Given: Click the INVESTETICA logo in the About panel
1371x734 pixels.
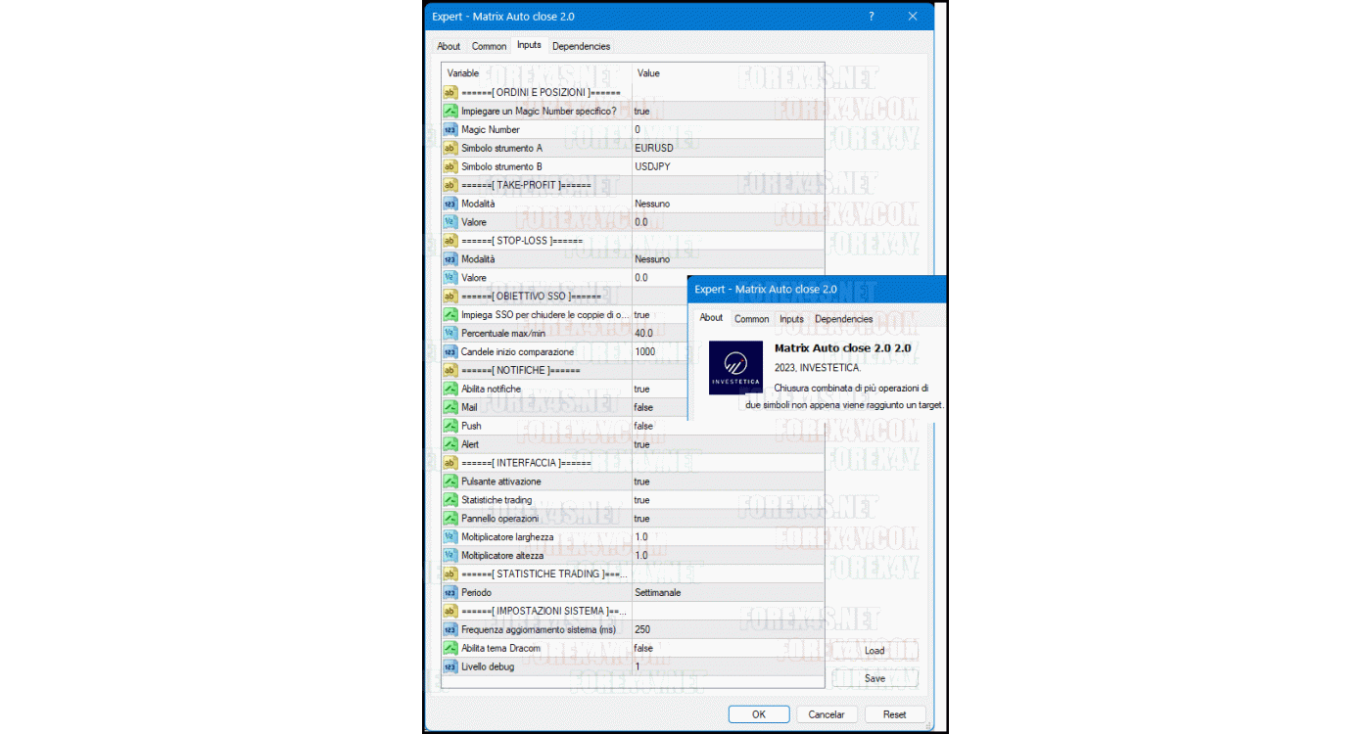Looking at the screenshot, I should pyautogui.click(x=735, y=367).
